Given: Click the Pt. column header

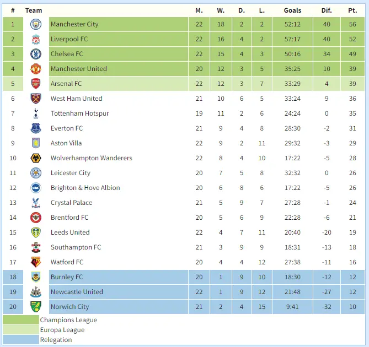Looking at the screenshot, I should [352, 10].
